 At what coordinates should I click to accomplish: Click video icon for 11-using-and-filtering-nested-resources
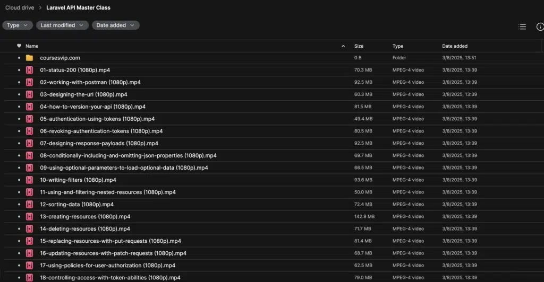[30, 192]
